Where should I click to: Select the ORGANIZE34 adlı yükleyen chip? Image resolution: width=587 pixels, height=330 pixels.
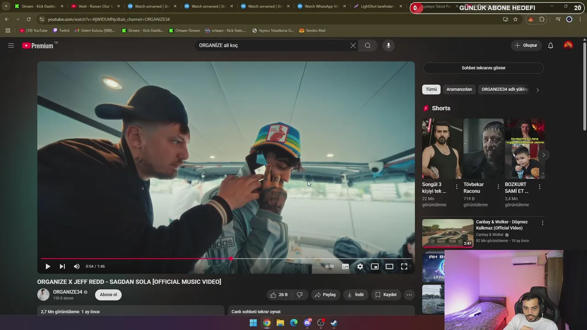coord(504,89)
